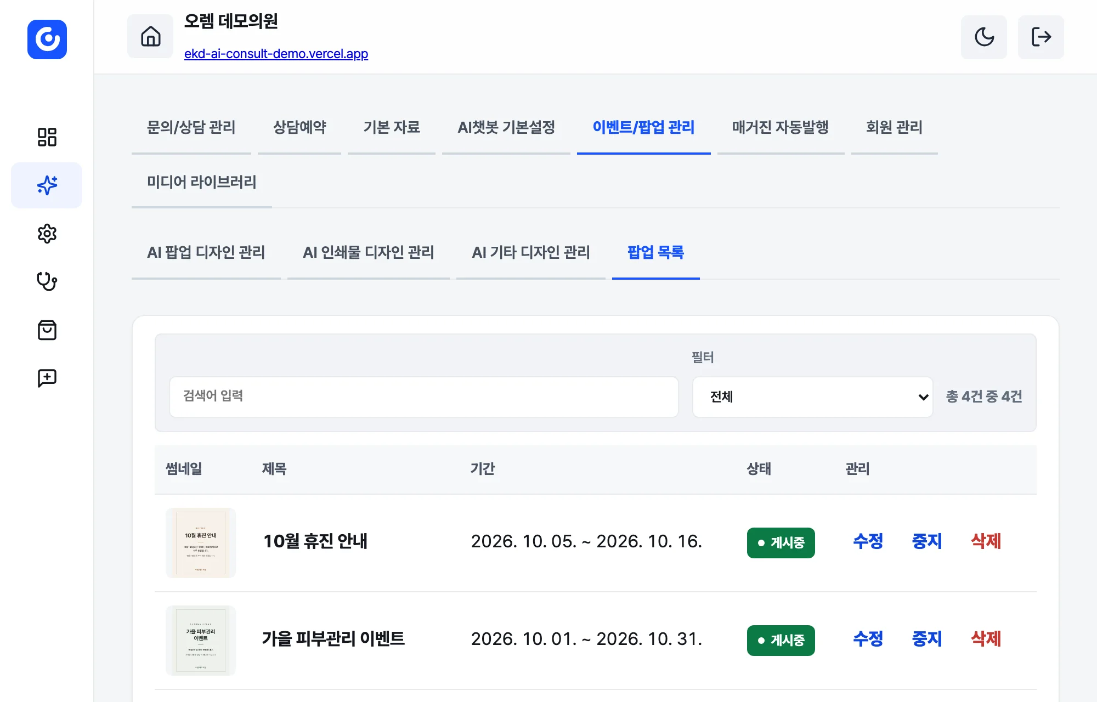The width and height of the screenshot is (1097, 702).
Task: Click the 제목 column header
Action: point(274,469)
